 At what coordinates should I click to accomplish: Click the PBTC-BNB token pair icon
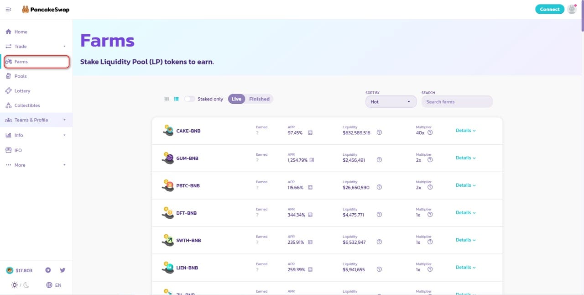[168, 185]
